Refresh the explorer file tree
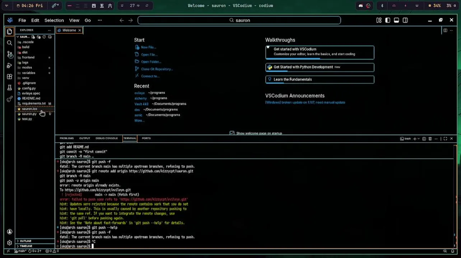Image resolution: width=461 pixels, height=258 pixels. [44, 37]
